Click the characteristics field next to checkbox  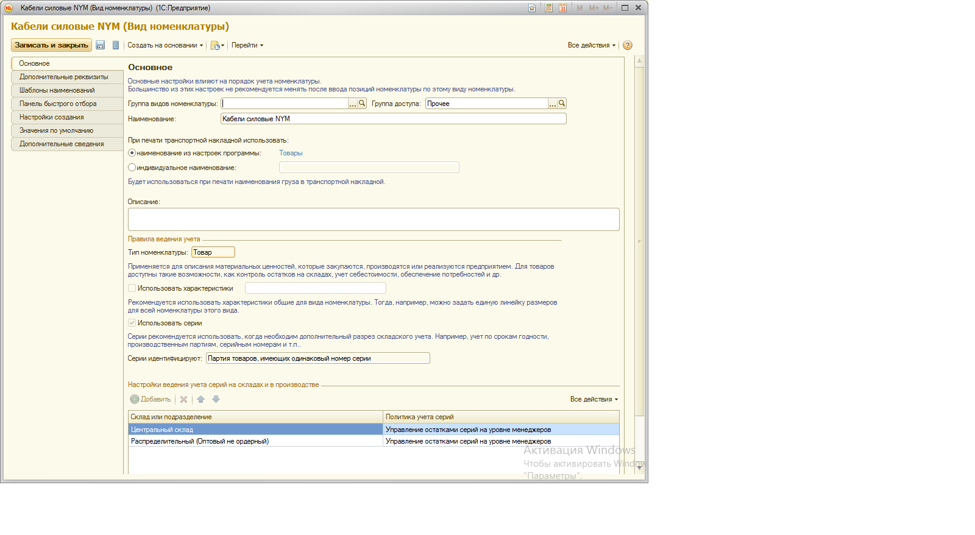316,288
